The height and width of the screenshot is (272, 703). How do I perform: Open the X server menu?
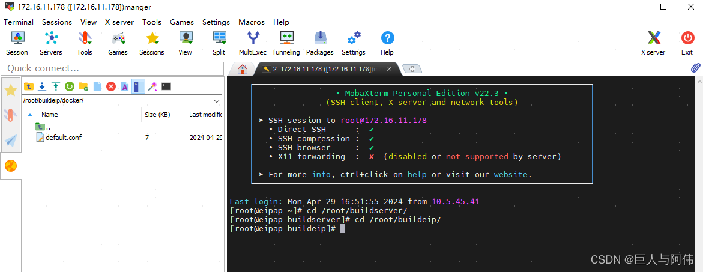click(119, 22)
